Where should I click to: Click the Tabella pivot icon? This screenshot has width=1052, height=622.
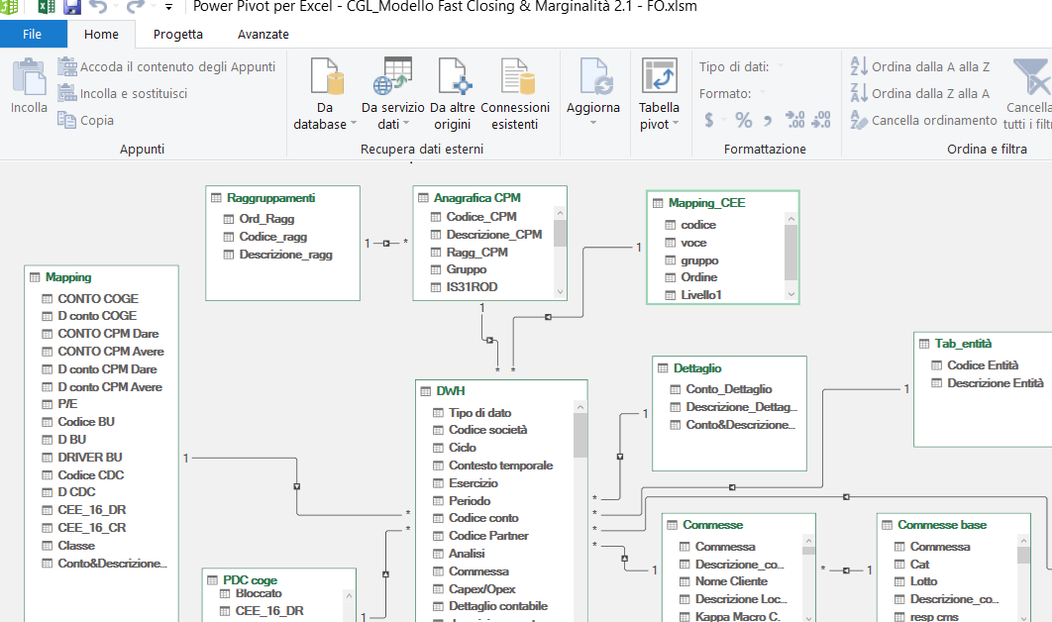pyautogui.click(x=660, y=75)
